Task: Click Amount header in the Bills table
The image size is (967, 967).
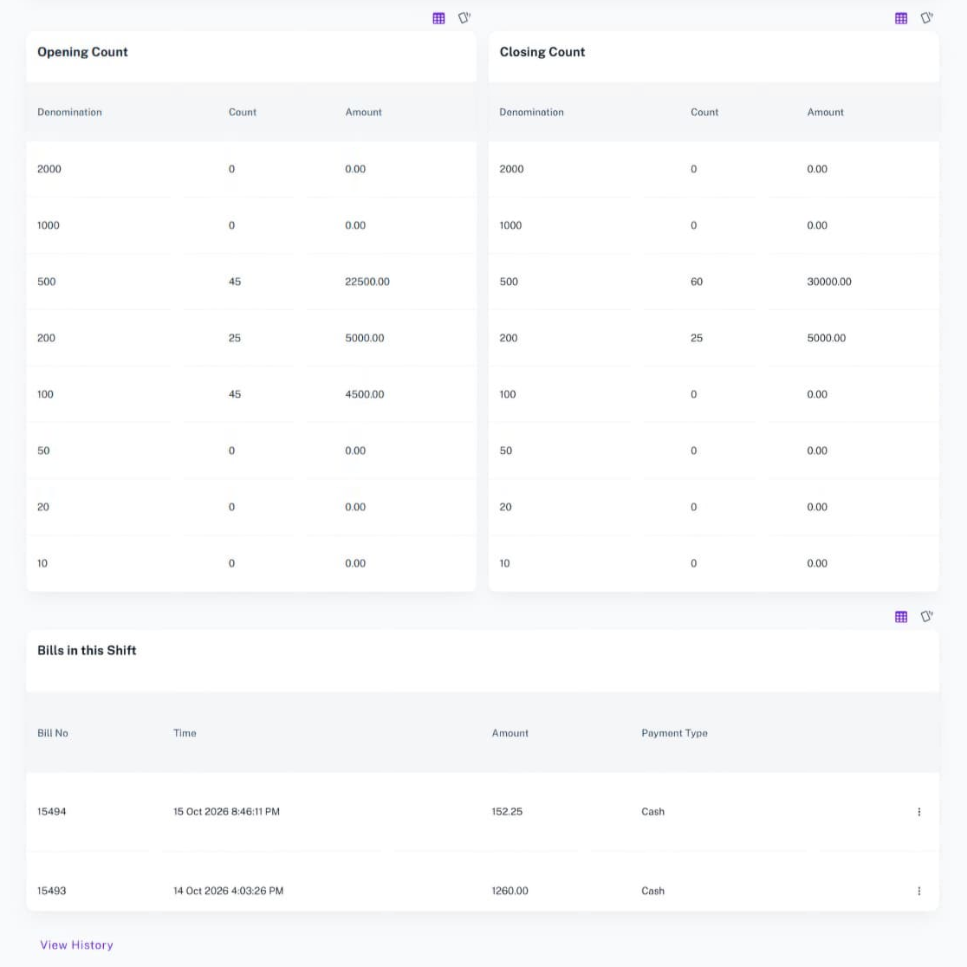Action: (510, 733)
